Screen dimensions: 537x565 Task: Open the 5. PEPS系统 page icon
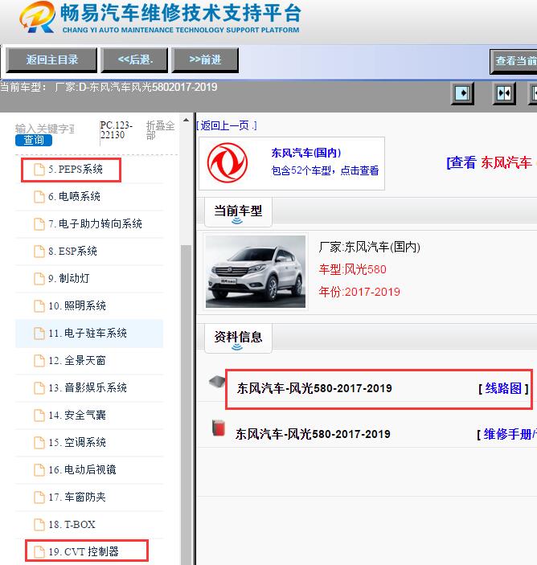coord(39,170)
